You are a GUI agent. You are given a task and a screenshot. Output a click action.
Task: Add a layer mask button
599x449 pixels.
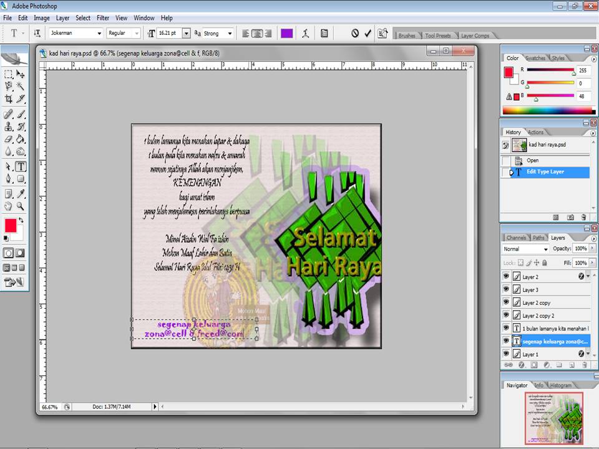(533, 365)
